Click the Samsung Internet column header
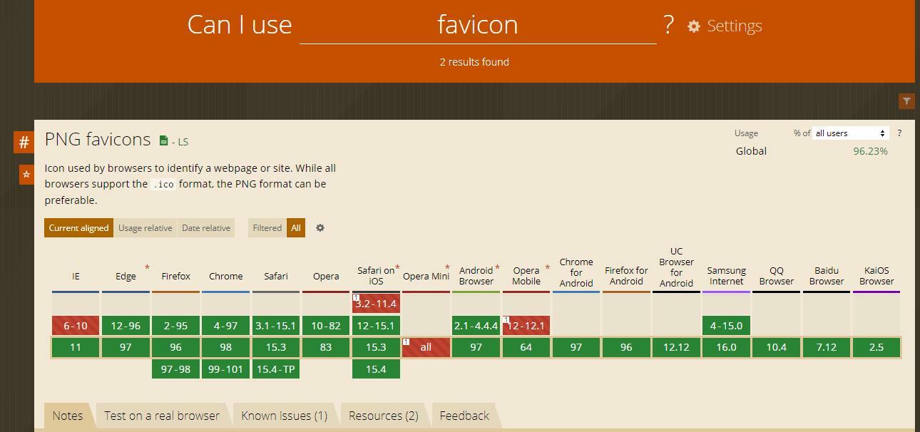 point(726,276)
